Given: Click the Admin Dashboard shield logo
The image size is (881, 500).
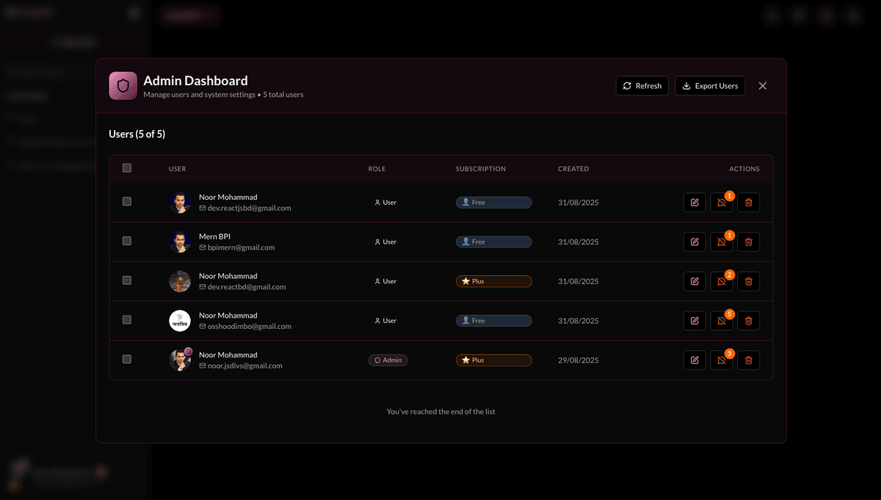Looking at the screenshot, I should [123, 86].
